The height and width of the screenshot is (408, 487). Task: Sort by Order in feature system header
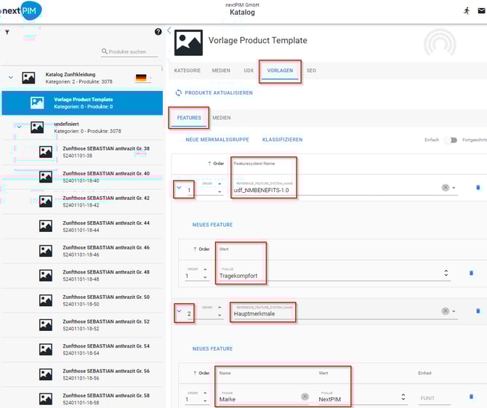coord(216,164)
